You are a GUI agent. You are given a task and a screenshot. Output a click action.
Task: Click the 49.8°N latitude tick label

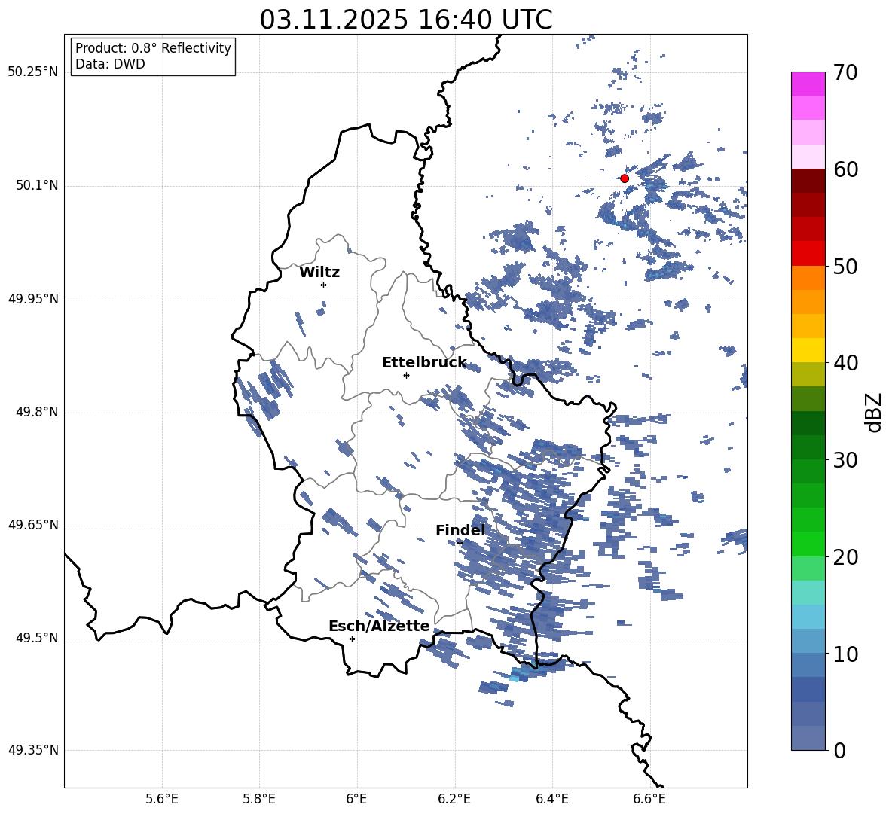tap(36, 412)
